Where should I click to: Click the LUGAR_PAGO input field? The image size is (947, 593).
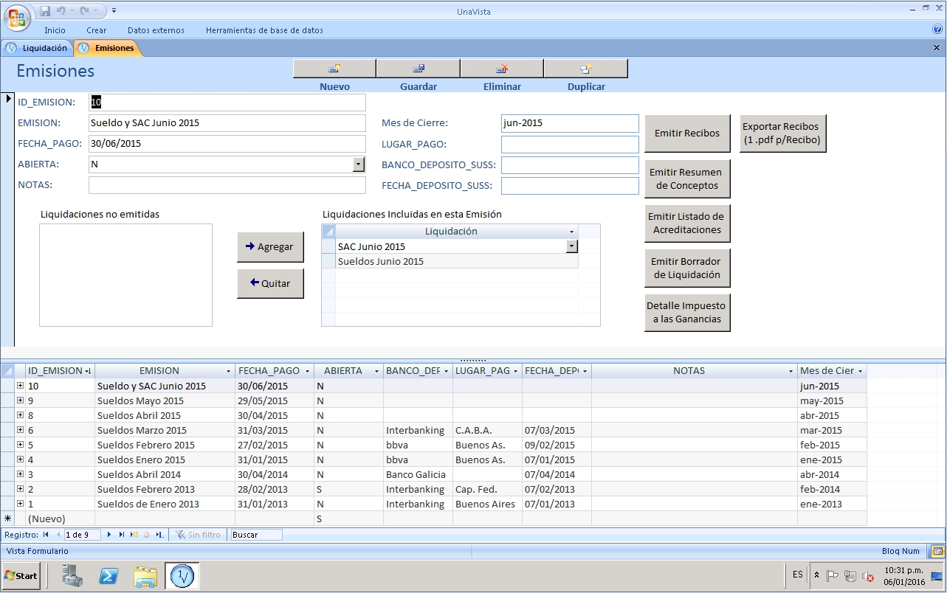click(x=569, y=145)
